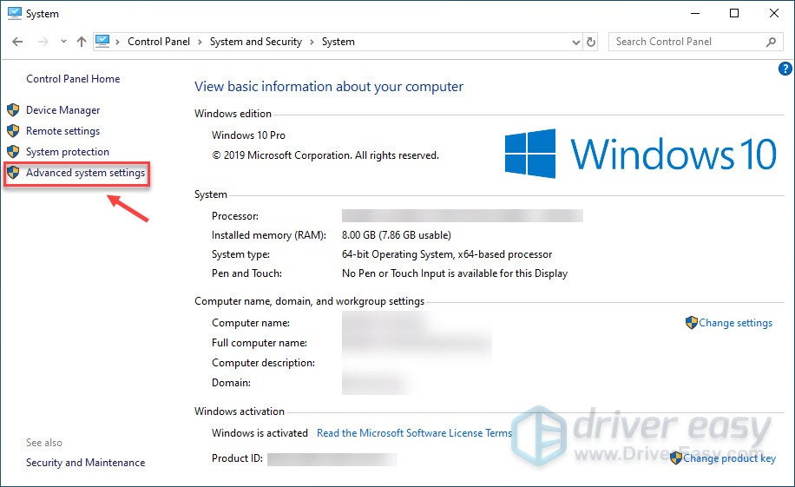Select the Processor: label
This screenshot has height=487, width=795.
pyautogui.click(x=234, y=216)
